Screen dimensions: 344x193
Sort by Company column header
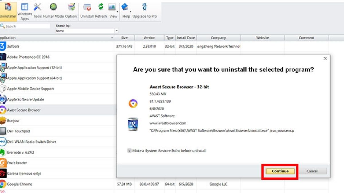218,38
